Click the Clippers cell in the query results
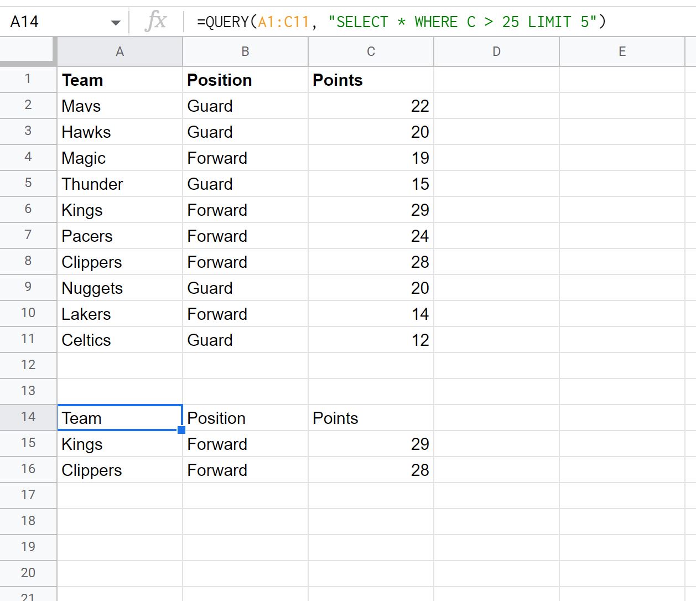The width and height of the screenshot is (696, 601). click(120, 470)
